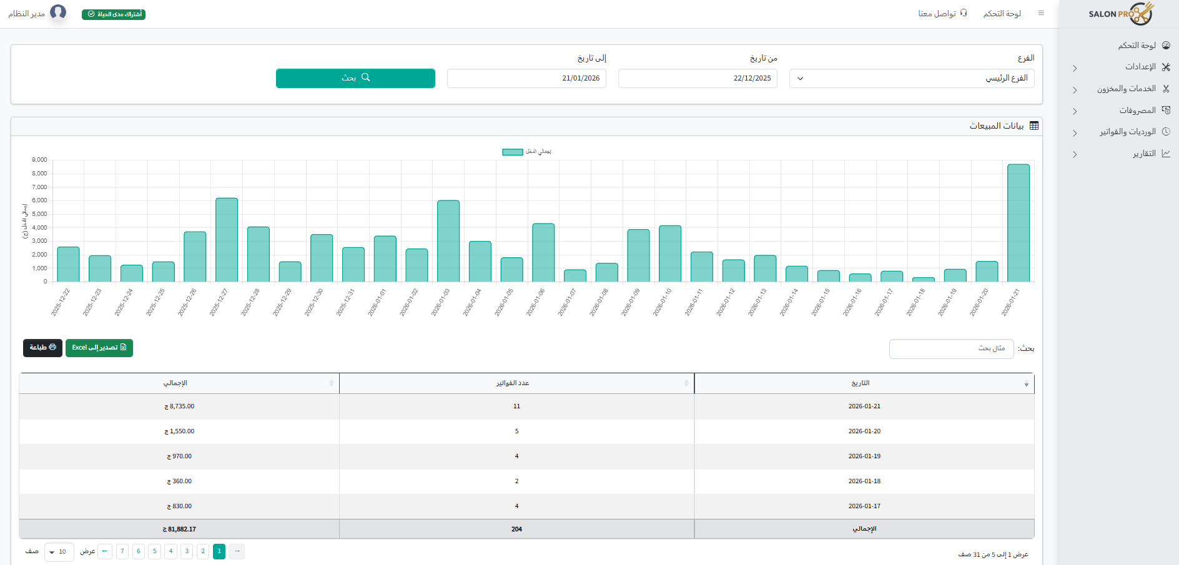Open the dashboard gauge icon لوحة التحكم

[x=1167, y=45]
